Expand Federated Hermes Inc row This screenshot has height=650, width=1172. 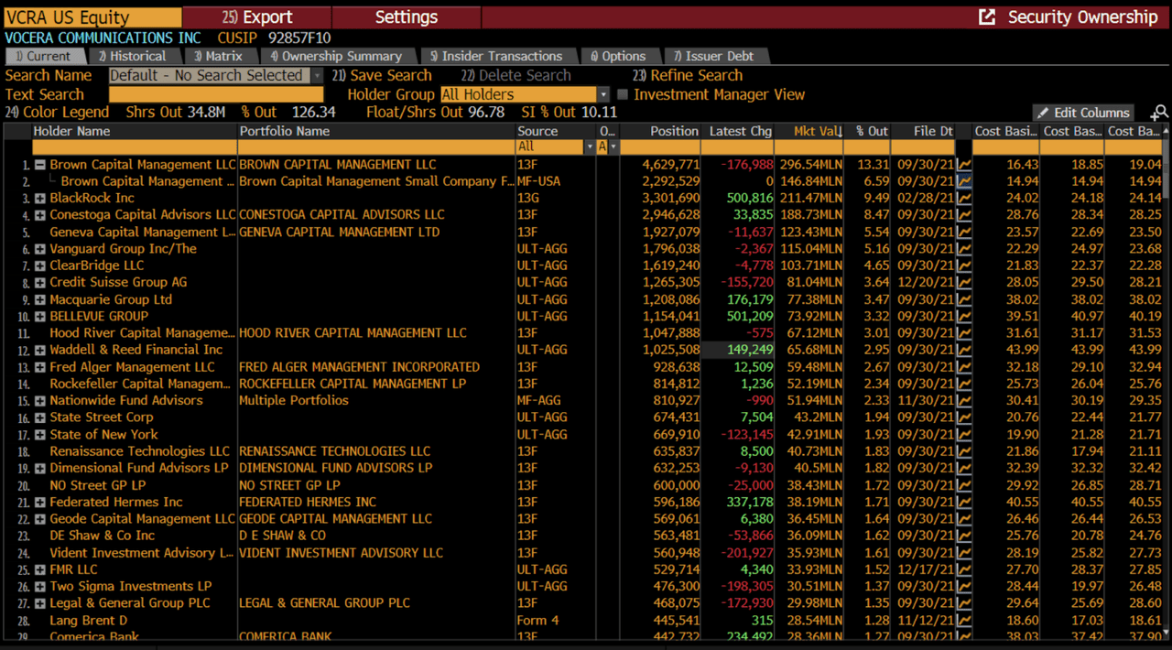coord(40,502)
